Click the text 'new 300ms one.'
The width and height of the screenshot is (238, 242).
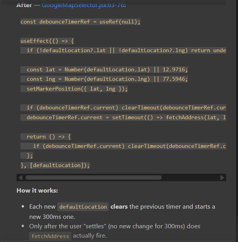[52, 217]
